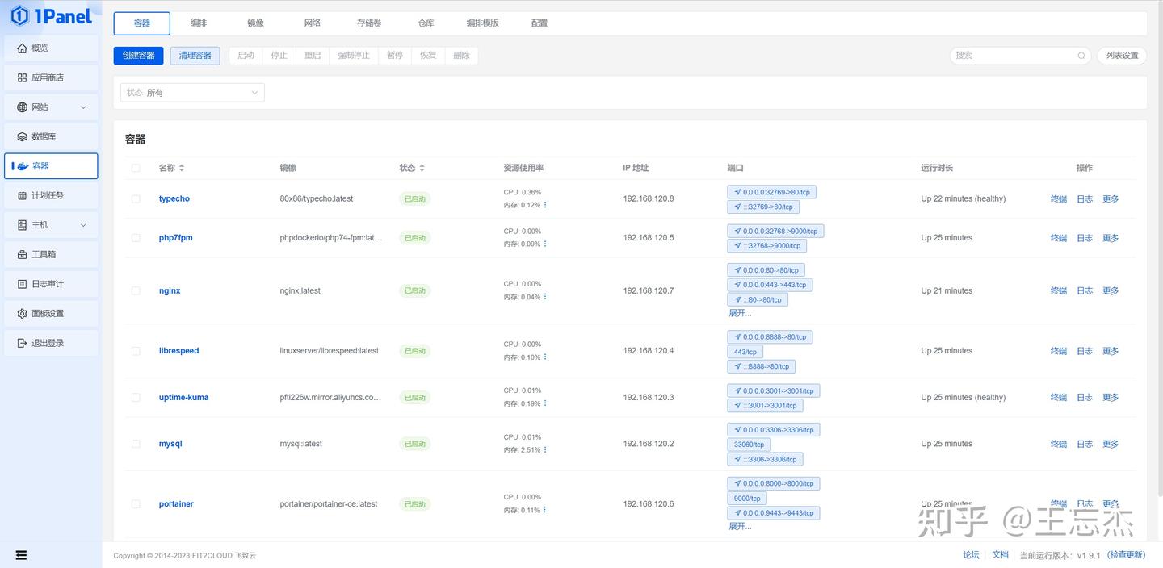Open 应用商店 app store in the sidebar
The image size is (1163, 568).
tap(51, 77)
